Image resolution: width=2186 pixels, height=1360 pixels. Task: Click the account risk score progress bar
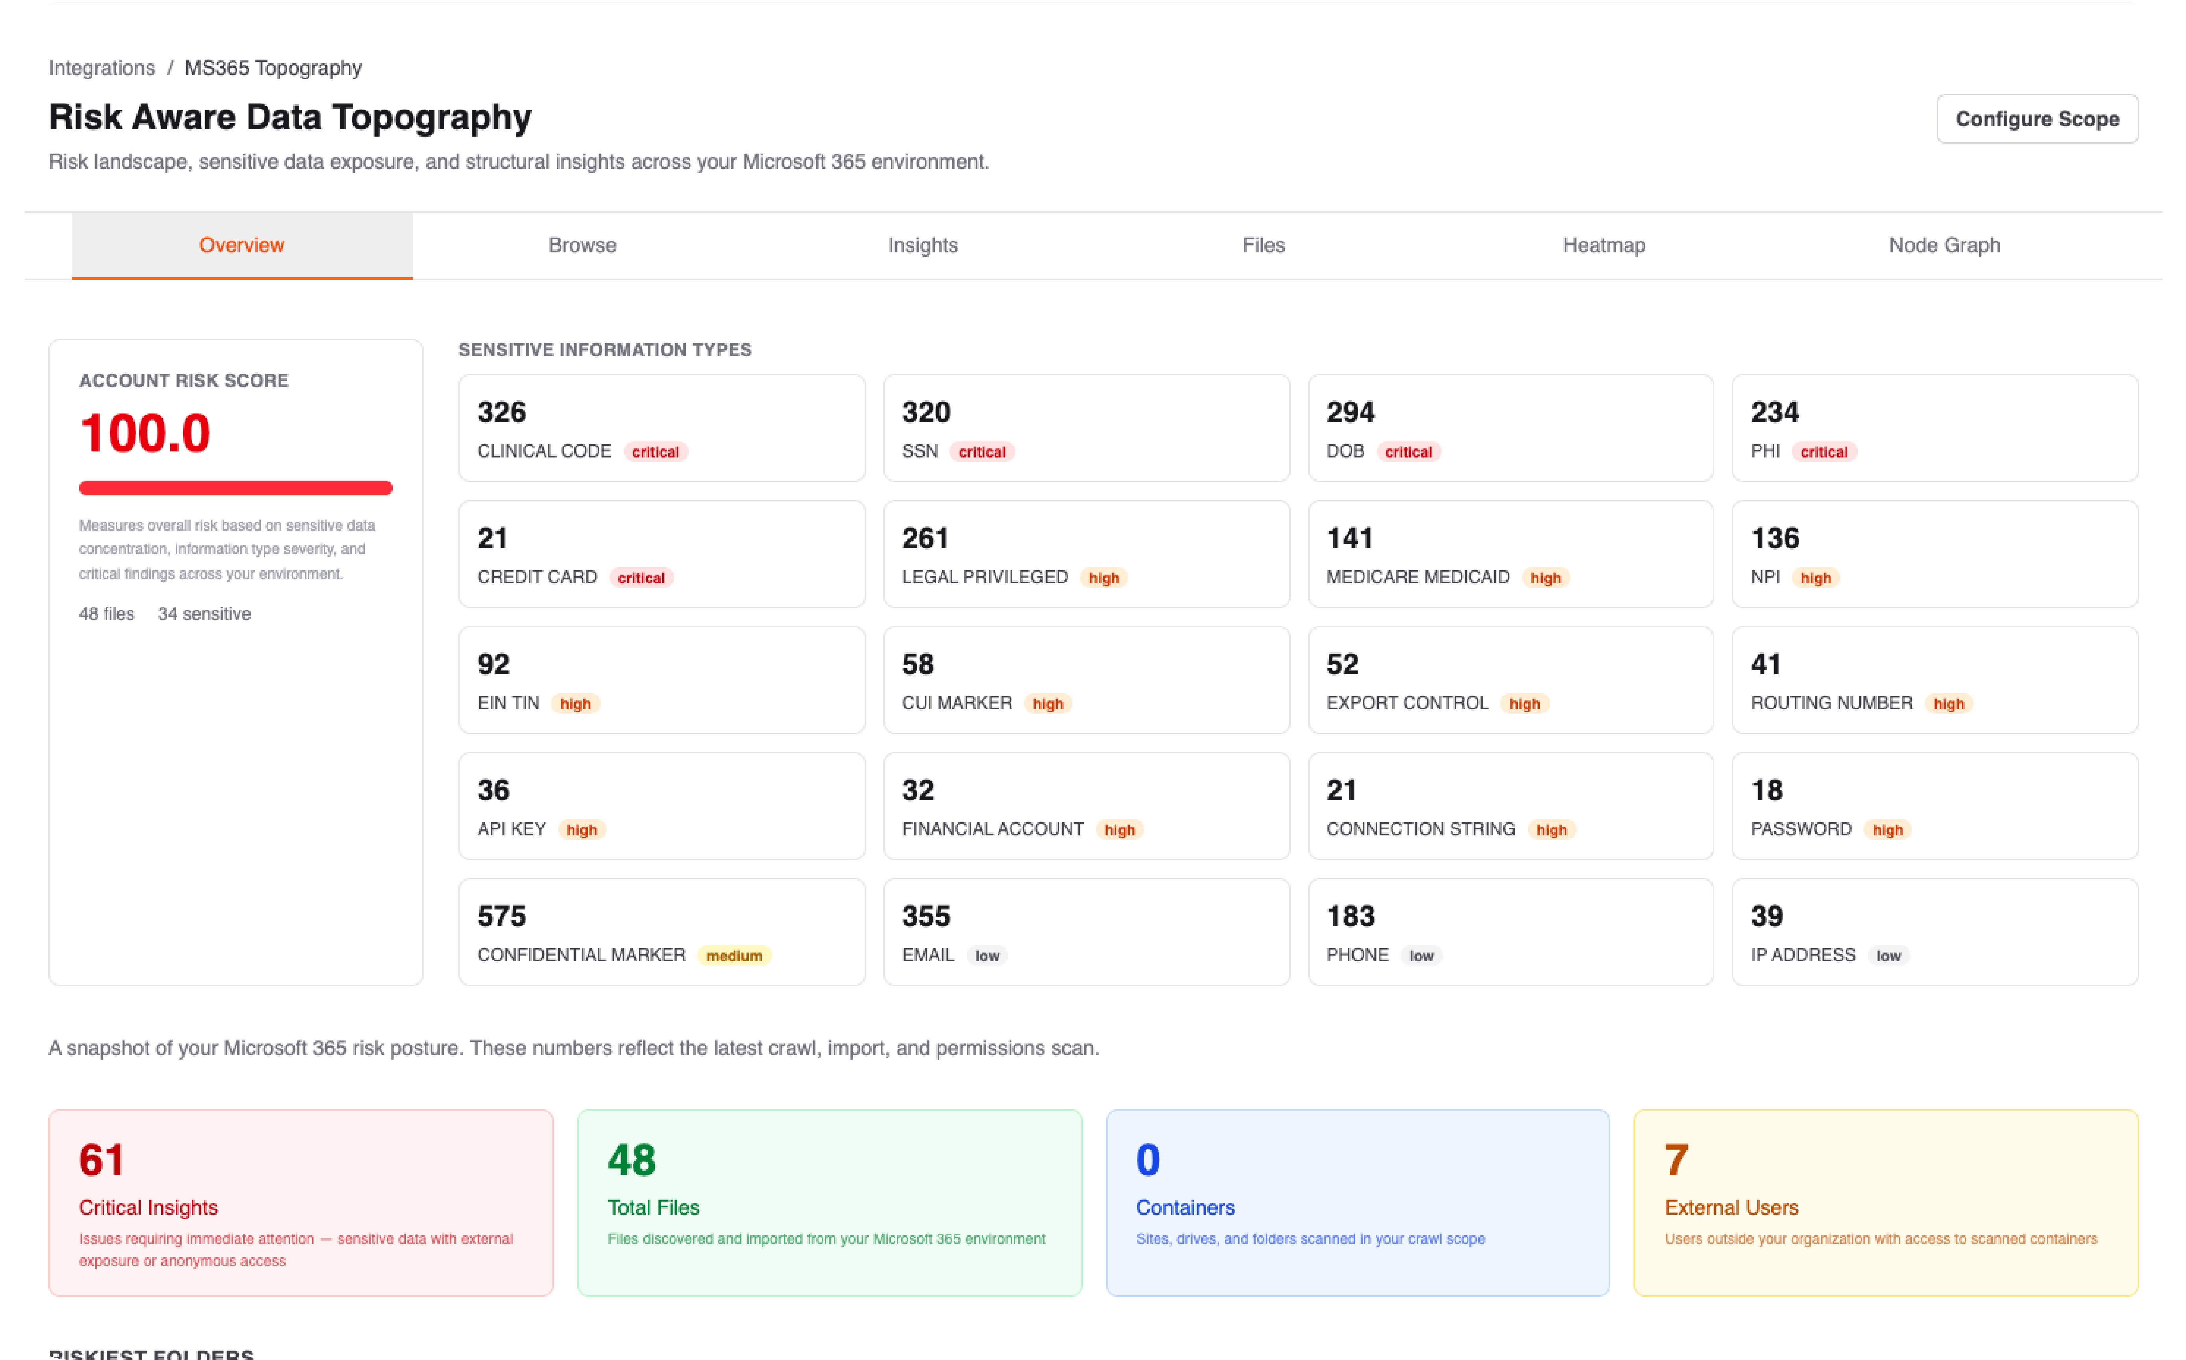click(236, 488)
